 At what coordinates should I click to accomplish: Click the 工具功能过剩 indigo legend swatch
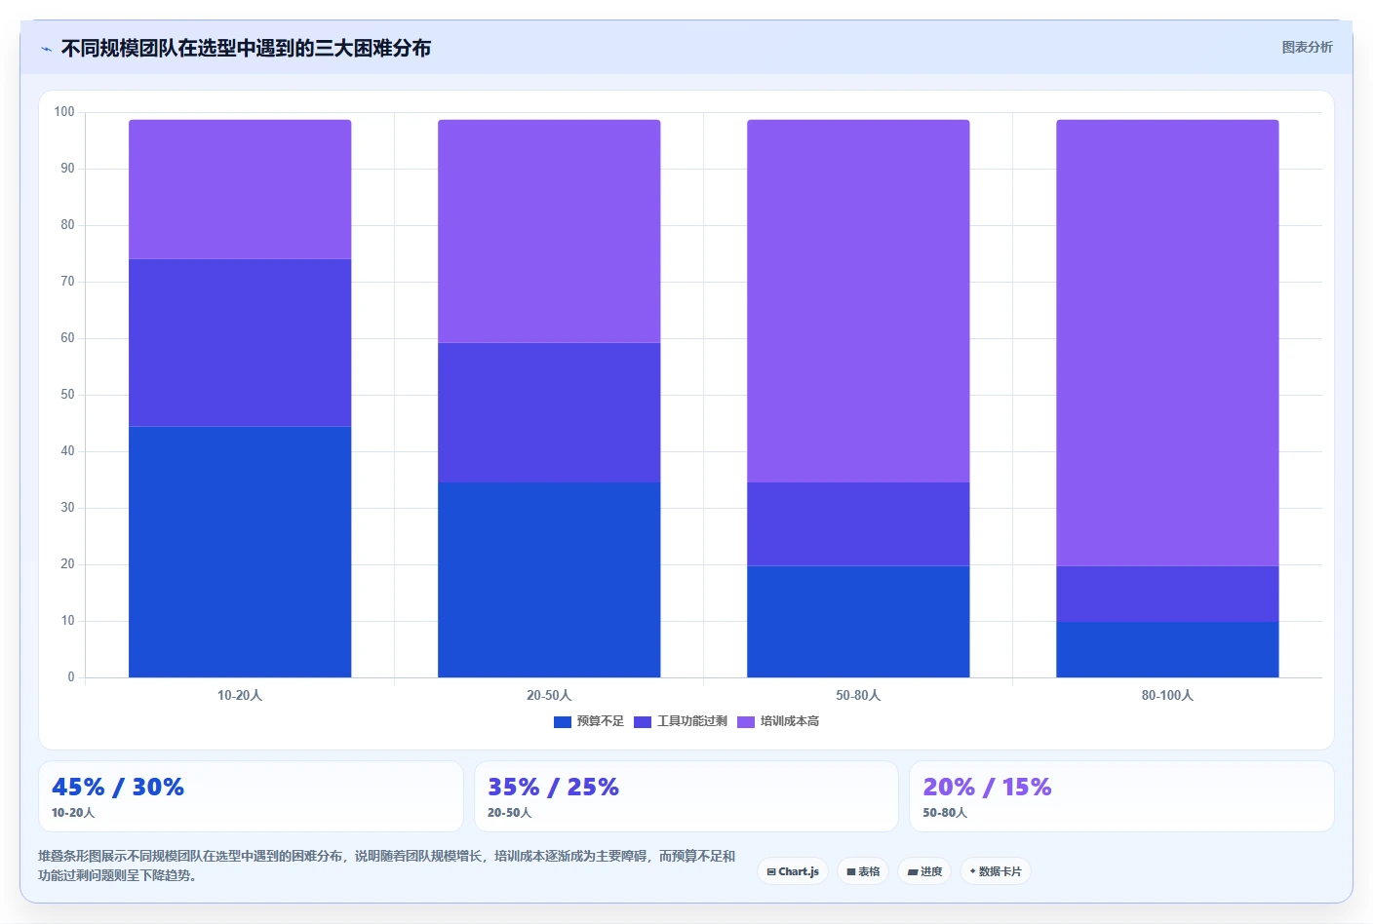[x=643, y=722]
